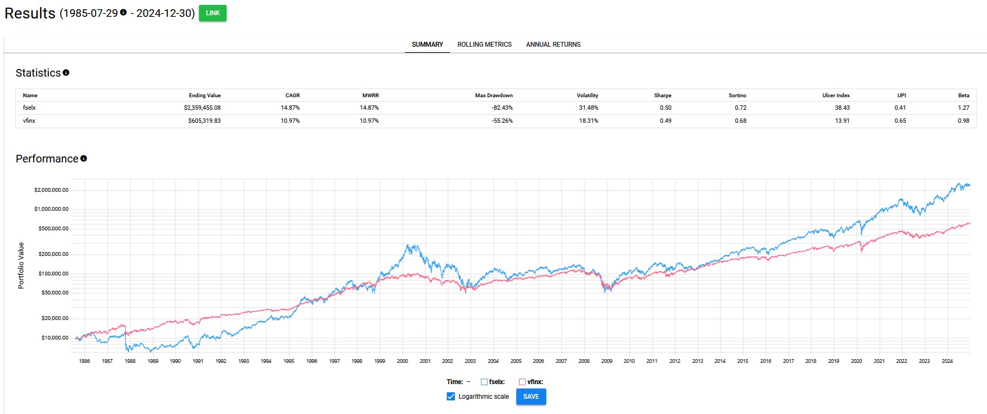Viewport: 987px width, 414px height.
Task: Toggle the fselx series legend box
Action: click(484, 382)
